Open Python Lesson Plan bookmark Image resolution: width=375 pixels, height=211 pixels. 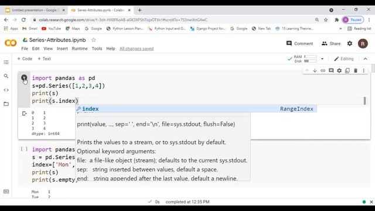click(x=125, y=29)
